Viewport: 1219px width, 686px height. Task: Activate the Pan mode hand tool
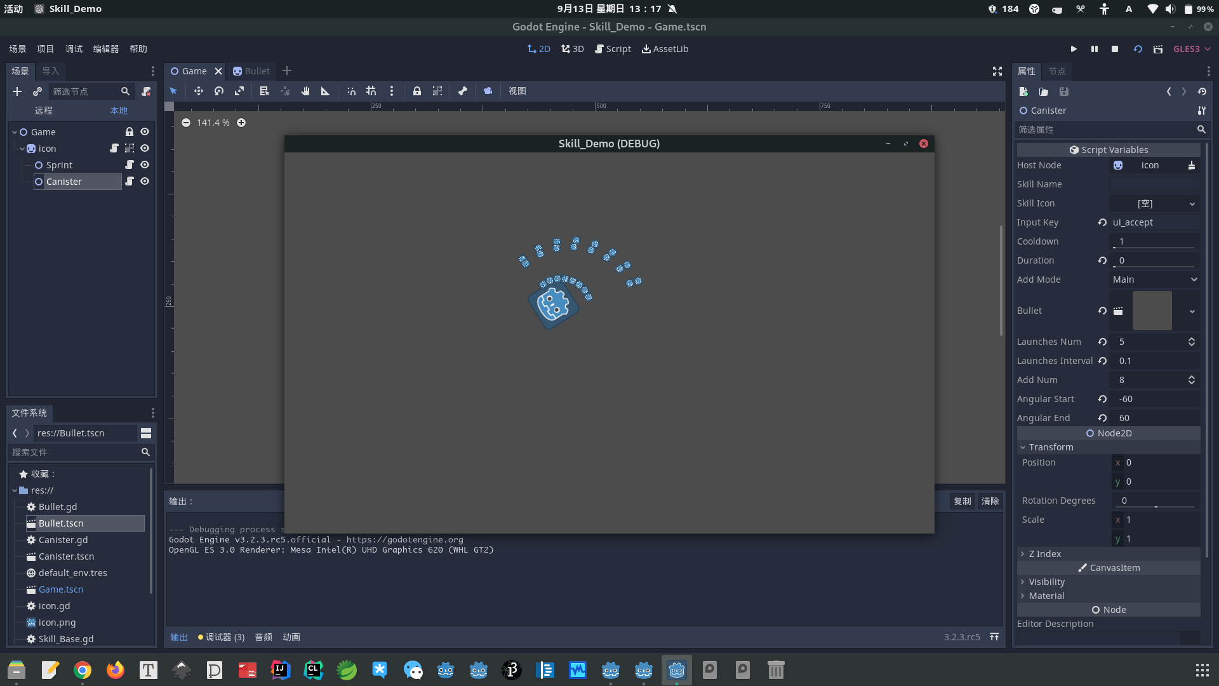[305, 91]
